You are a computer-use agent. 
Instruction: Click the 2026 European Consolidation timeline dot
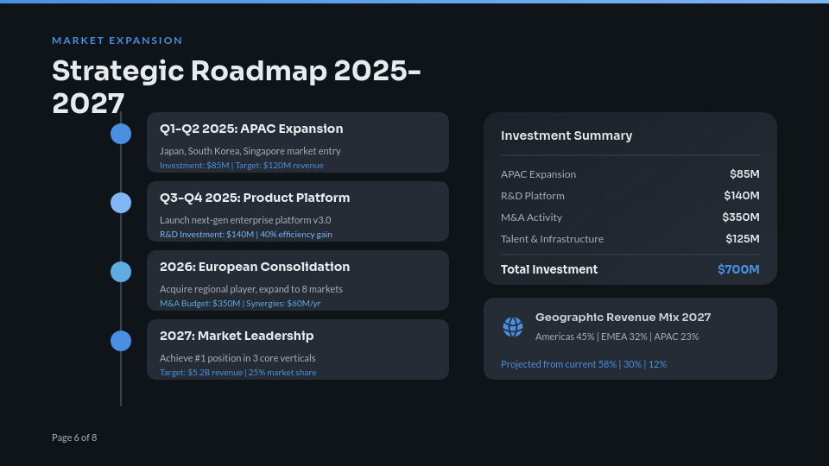(121, 272)
